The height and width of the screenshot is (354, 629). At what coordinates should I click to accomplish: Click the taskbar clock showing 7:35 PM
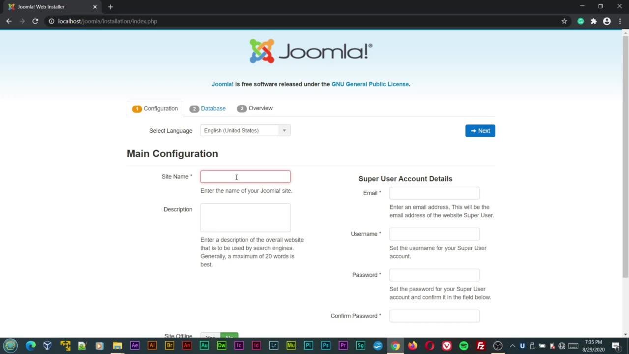pyautogui.click(x=593, y=346)
